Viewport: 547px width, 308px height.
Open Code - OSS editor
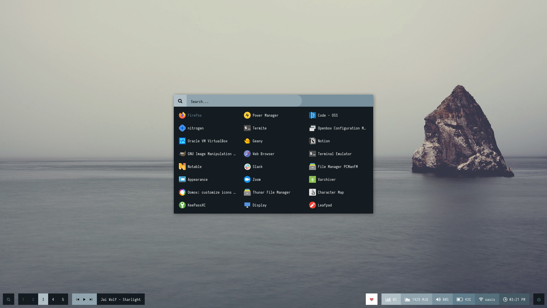324,115
